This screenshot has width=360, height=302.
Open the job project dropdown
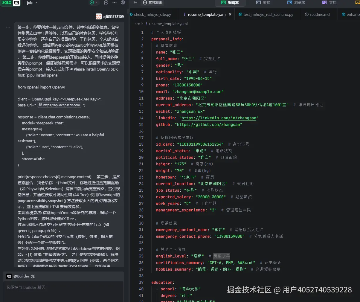32,3
